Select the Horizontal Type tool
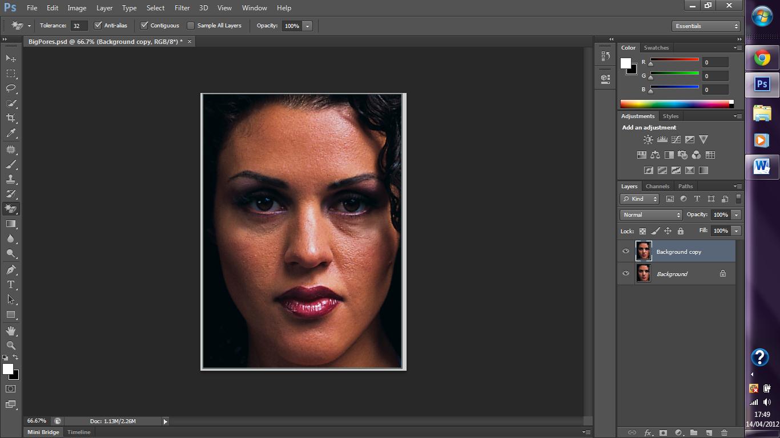 coord(11,285)
